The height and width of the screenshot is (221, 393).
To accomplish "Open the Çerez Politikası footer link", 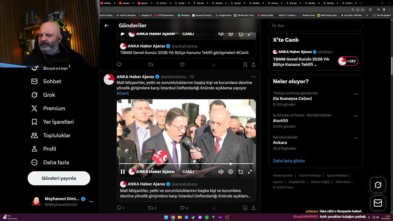I will [x=337, y=176].
